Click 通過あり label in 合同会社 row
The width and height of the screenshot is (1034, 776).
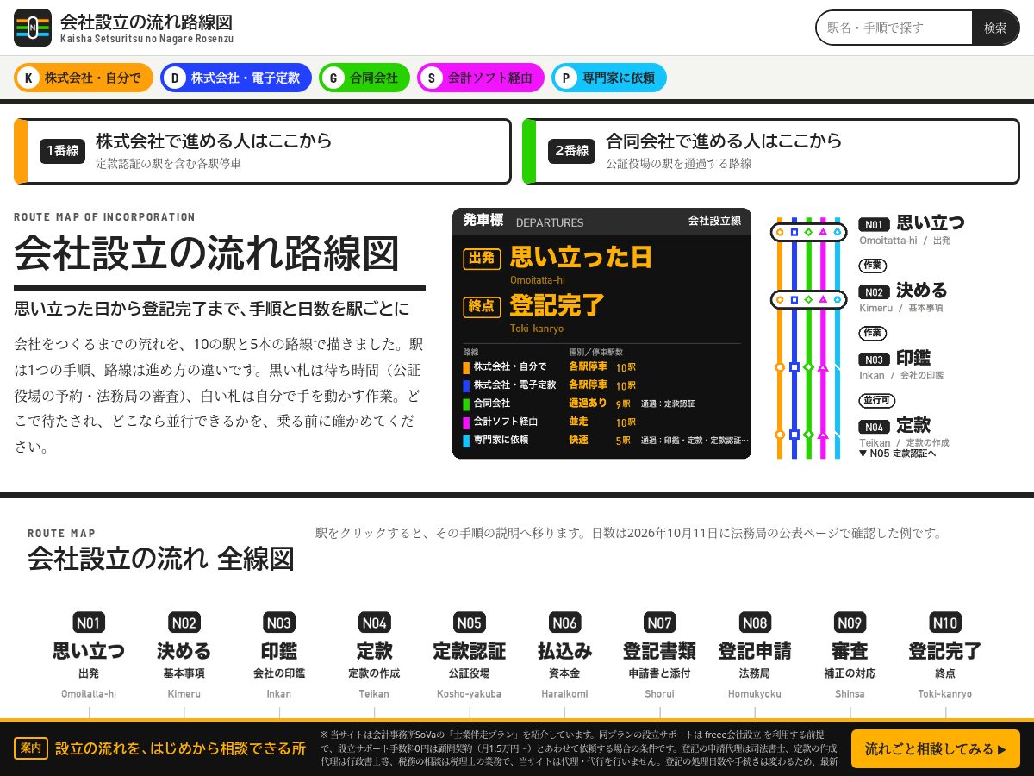[588, 404]
